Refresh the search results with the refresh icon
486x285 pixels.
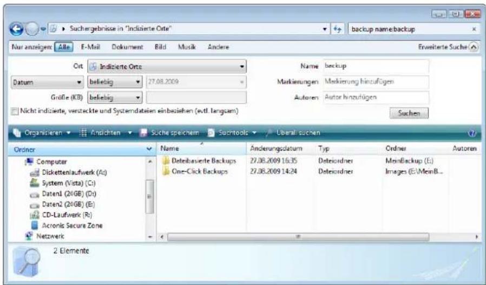click(x=337, y=29)
